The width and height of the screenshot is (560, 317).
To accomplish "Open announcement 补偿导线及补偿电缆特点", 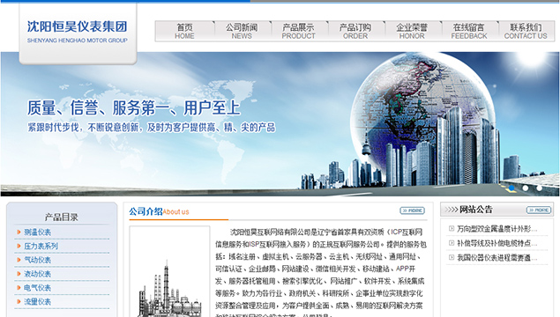I will point(497,243).
